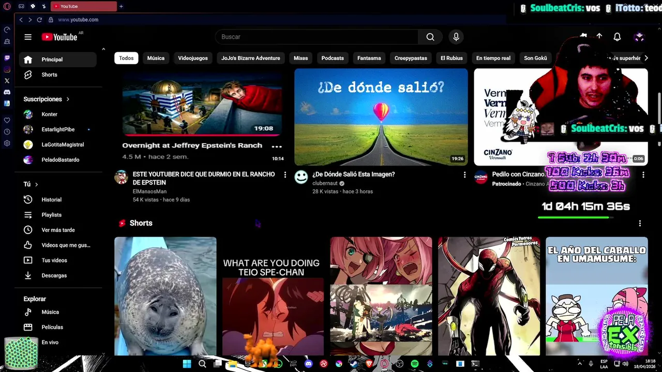This screenshot has width=662, height=372.
Task: Click the site lock security icon
Action: coord(51,20)
